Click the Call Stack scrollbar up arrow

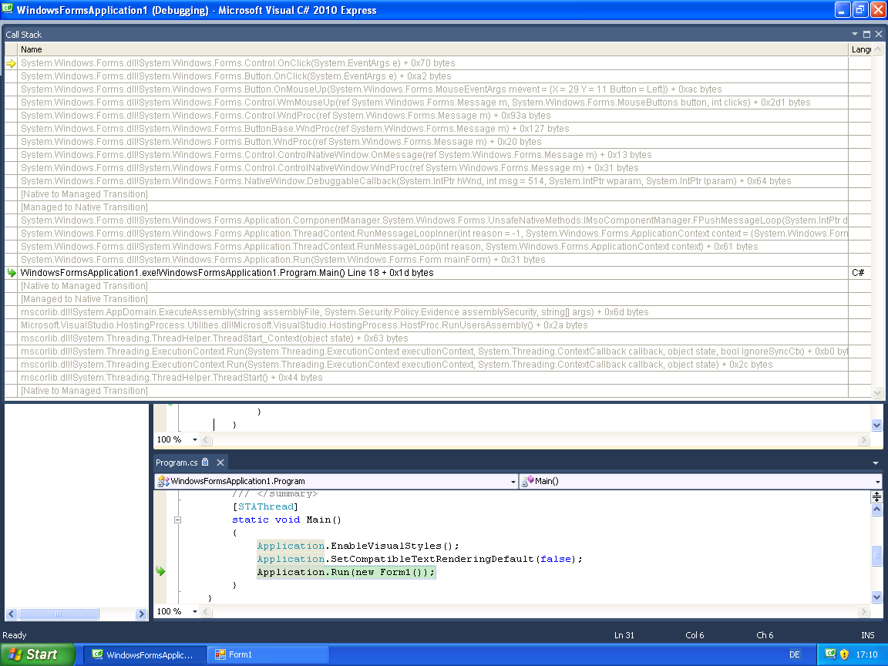click(x=877, y=49)
